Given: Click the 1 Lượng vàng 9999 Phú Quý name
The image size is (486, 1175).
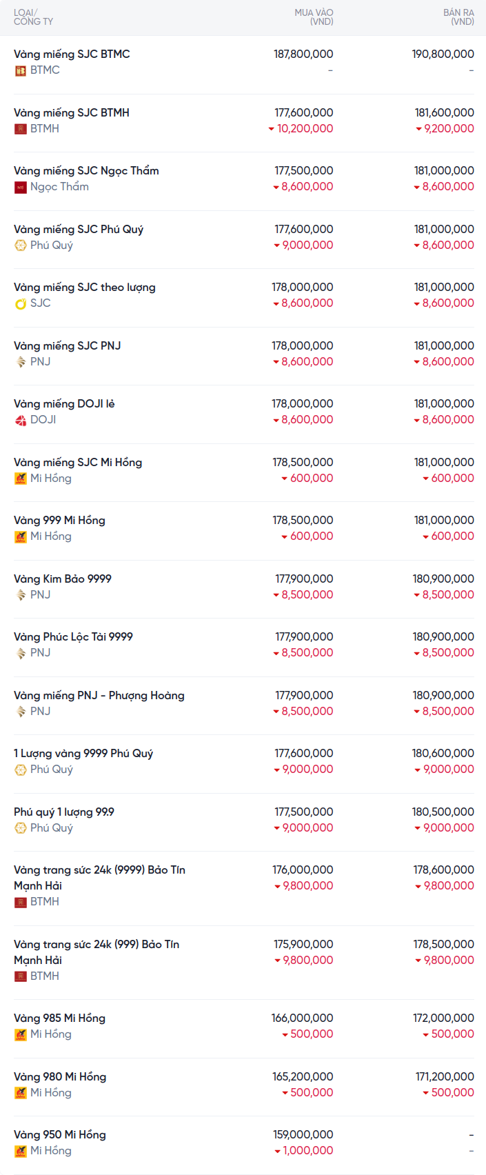Looking at the screenshot, I should [x=83, y=753].
